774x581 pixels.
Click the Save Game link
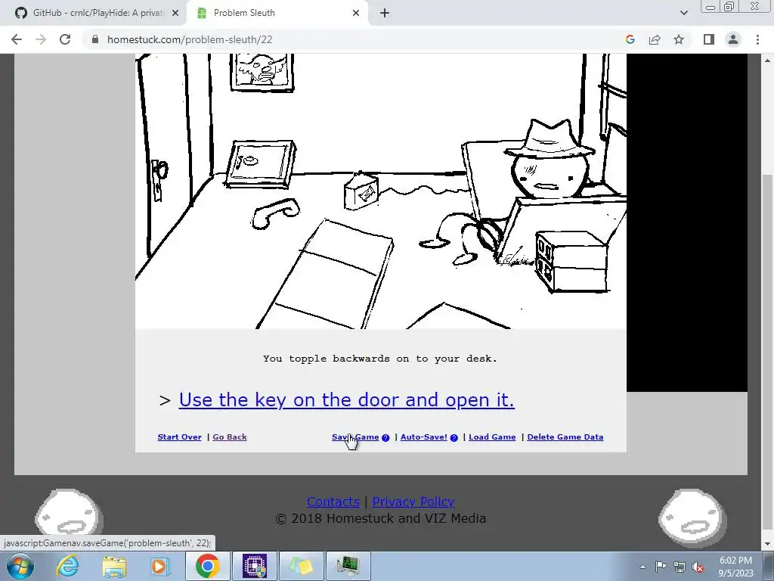pyautogui.click(x=355, y=437)
